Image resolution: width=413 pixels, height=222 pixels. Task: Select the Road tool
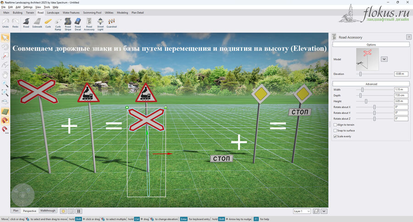(26, 23)
